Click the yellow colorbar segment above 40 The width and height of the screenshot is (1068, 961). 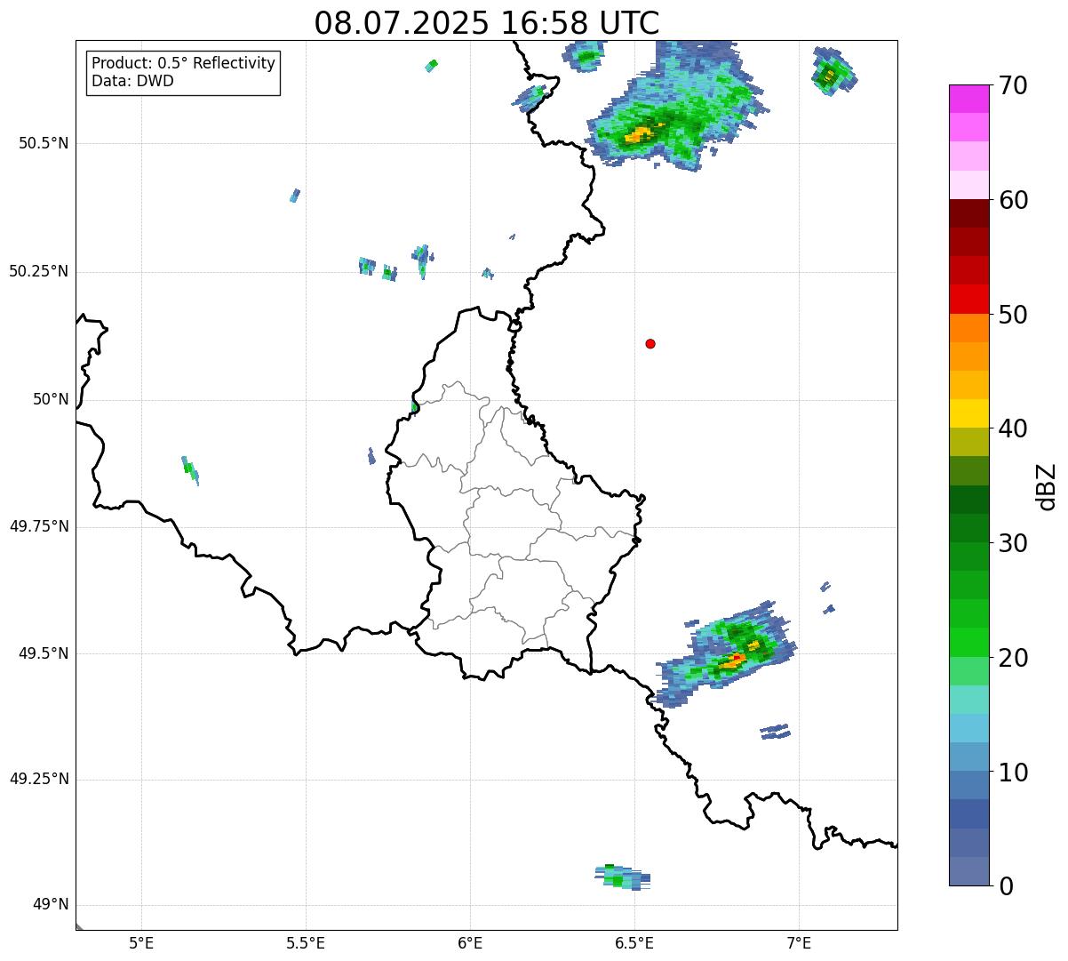[x=968, y=413]
